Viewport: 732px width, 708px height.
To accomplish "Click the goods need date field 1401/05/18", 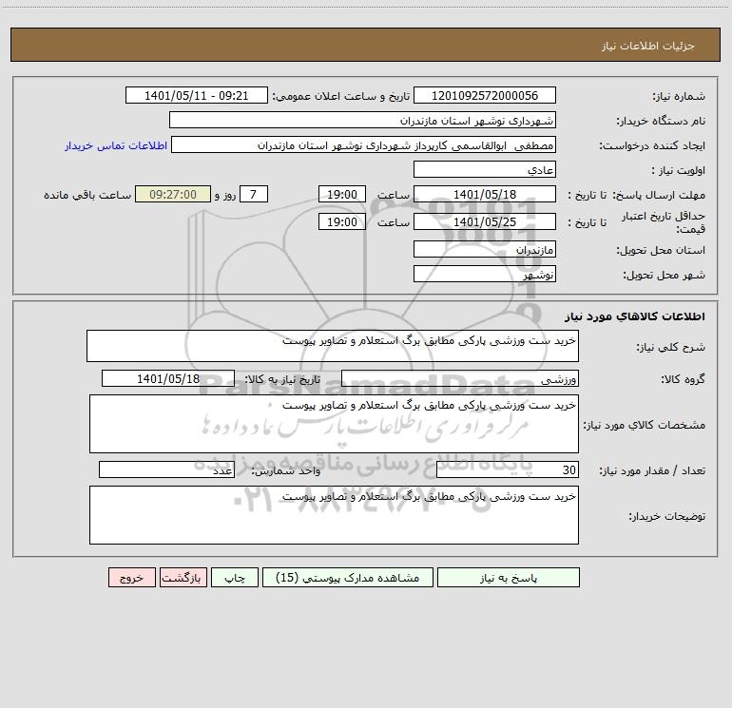I will click(x=168, y=378).
